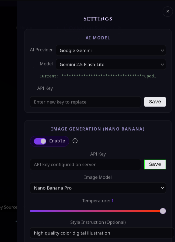Toggle the image generation Enable switch
The image size is (175, 242).
click(40, 141)
